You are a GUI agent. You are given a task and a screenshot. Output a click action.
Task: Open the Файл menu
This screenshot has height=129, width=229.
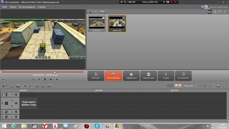pos(5,7)
